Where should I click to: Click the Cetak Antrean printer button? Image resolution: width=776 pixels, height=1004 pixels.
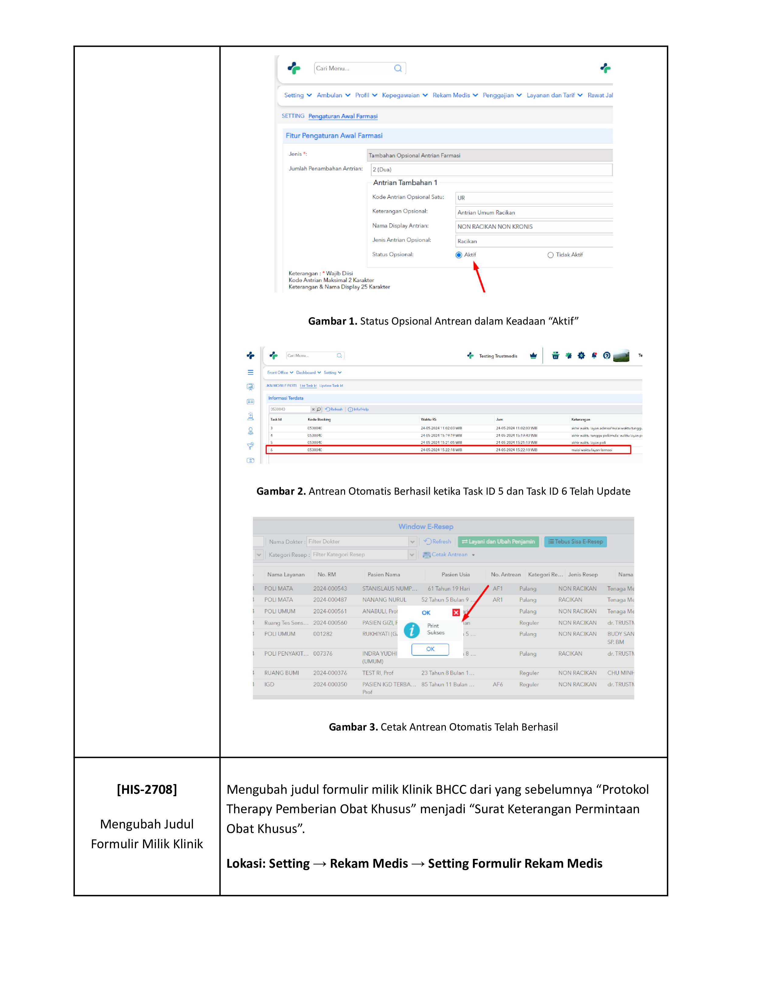coord(446,554)
